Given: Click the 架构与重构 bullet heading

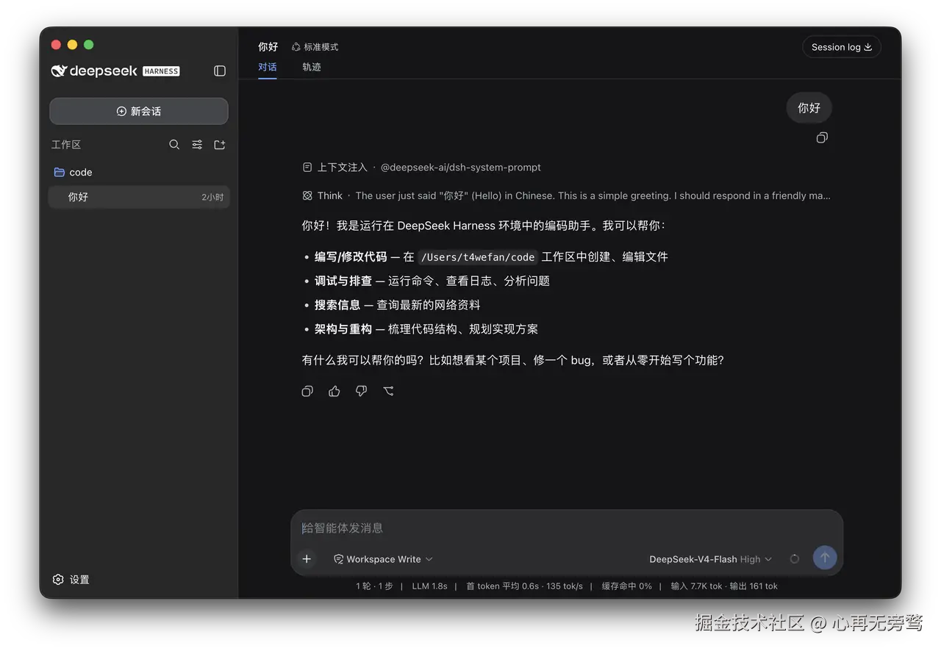Looking at the screenshot, I should point(343,329).
